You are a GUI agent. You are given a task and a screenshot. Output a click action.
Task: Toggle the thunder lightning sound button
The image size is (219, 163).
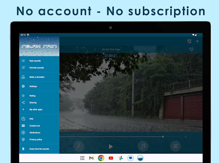pyautogui.click(x=79, y=146)
